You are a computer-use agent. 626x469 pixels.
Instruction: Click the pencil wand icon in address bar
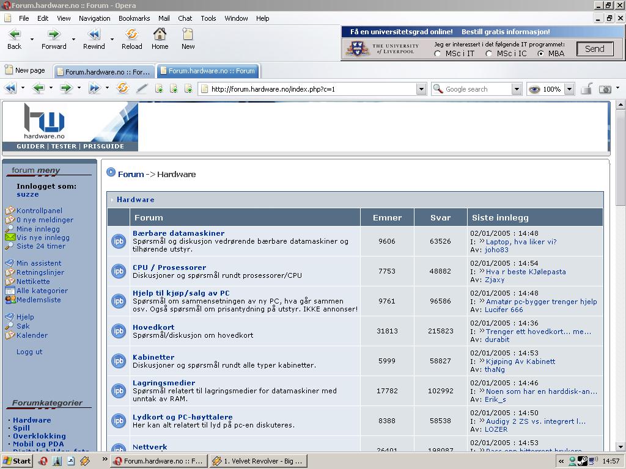pos(141,89)
